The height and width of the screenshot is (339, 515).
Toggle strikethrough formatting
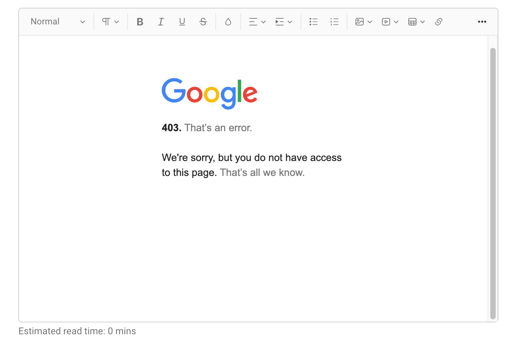[203, 22]
